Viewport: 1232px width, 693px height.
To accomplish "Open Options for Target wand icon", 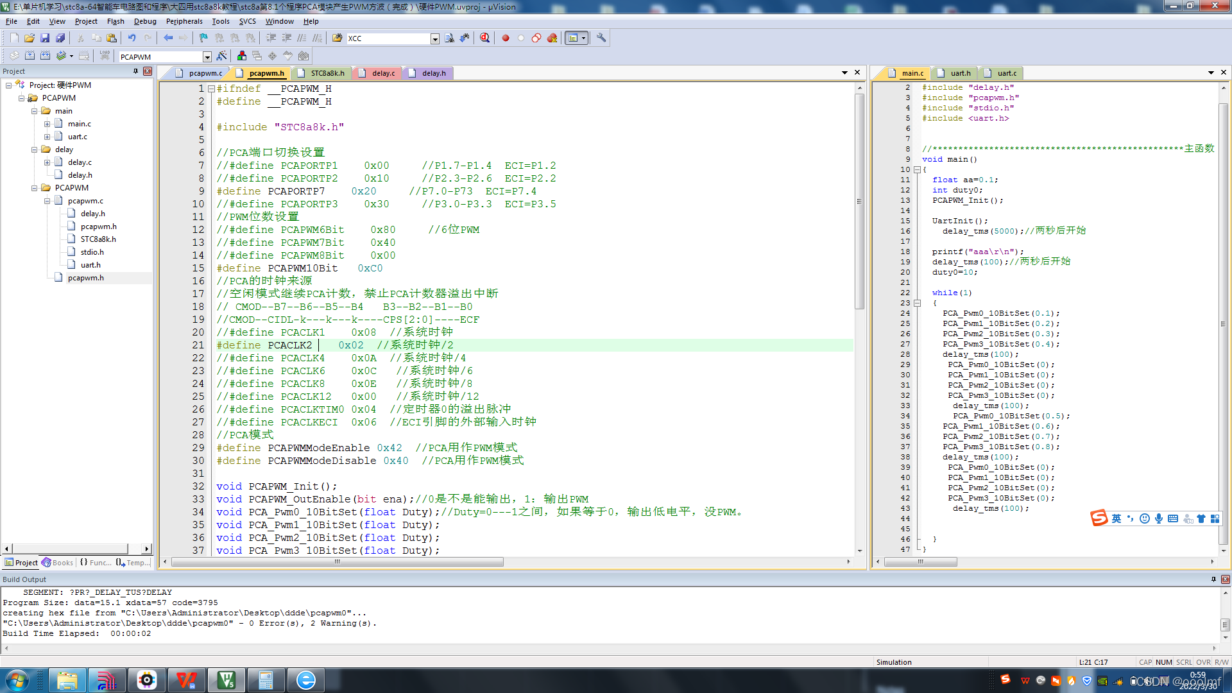I will click(x=221, y=56).
